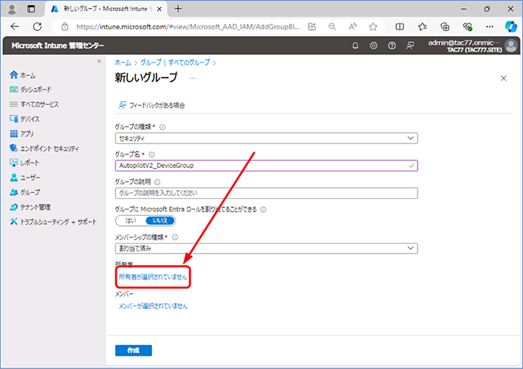Click the Create (作成) button
The image size is (523, 369).
pyautogui.click(x=134, y=351)
